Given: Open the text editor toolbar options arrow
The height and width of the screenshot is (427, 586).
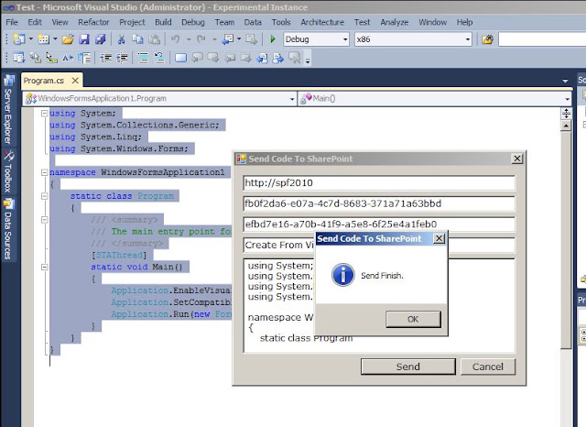Looking at the screenshot, I should click(308, 60).
